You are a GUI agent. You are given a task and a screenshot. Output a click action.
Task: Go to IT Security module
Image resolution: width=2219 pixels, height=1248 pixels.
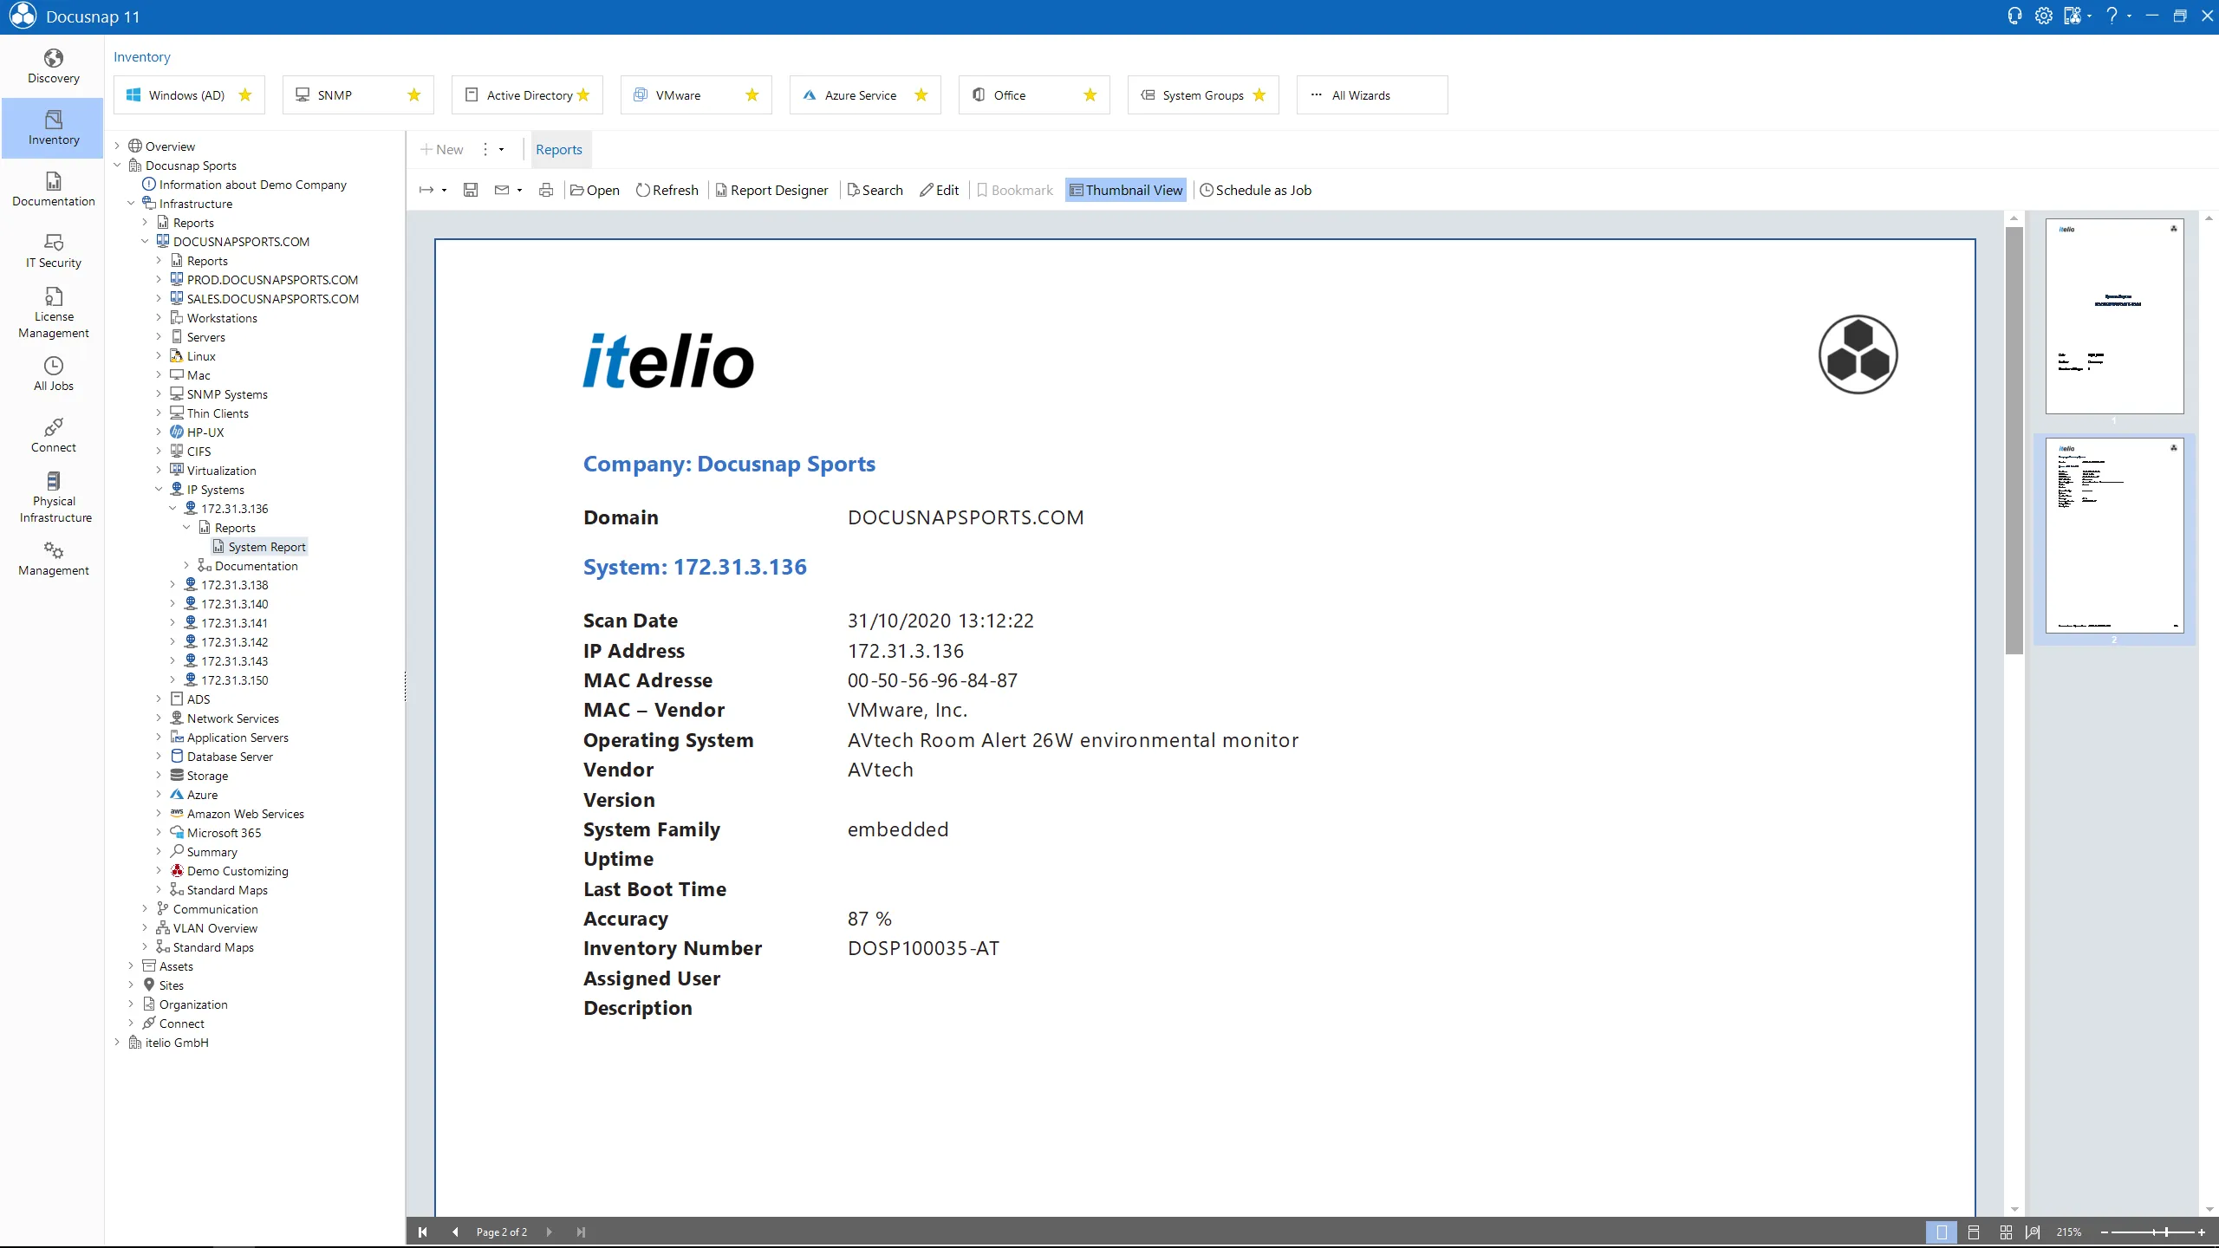(x=53, y=251)
